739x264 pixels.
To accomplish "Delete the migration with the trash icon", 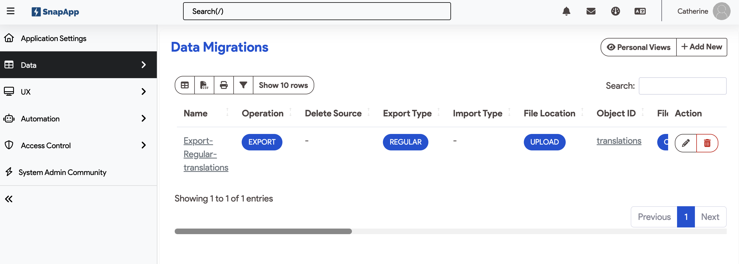I will (x=707, y=143).
